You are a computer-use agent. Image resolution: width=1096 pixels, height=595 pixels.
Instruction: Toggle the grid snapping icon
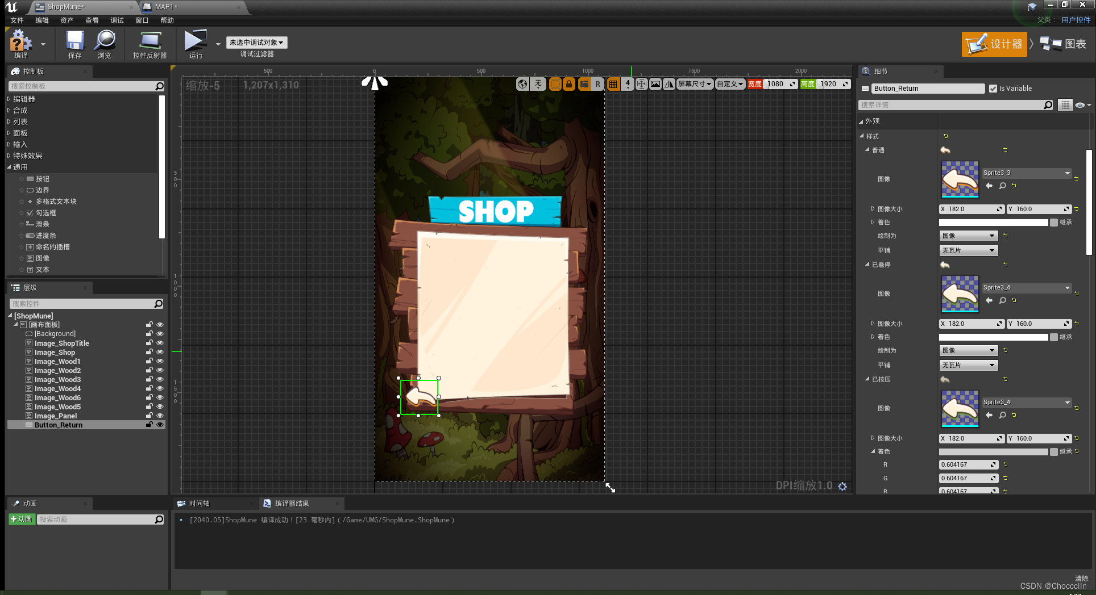pos(613,84)
